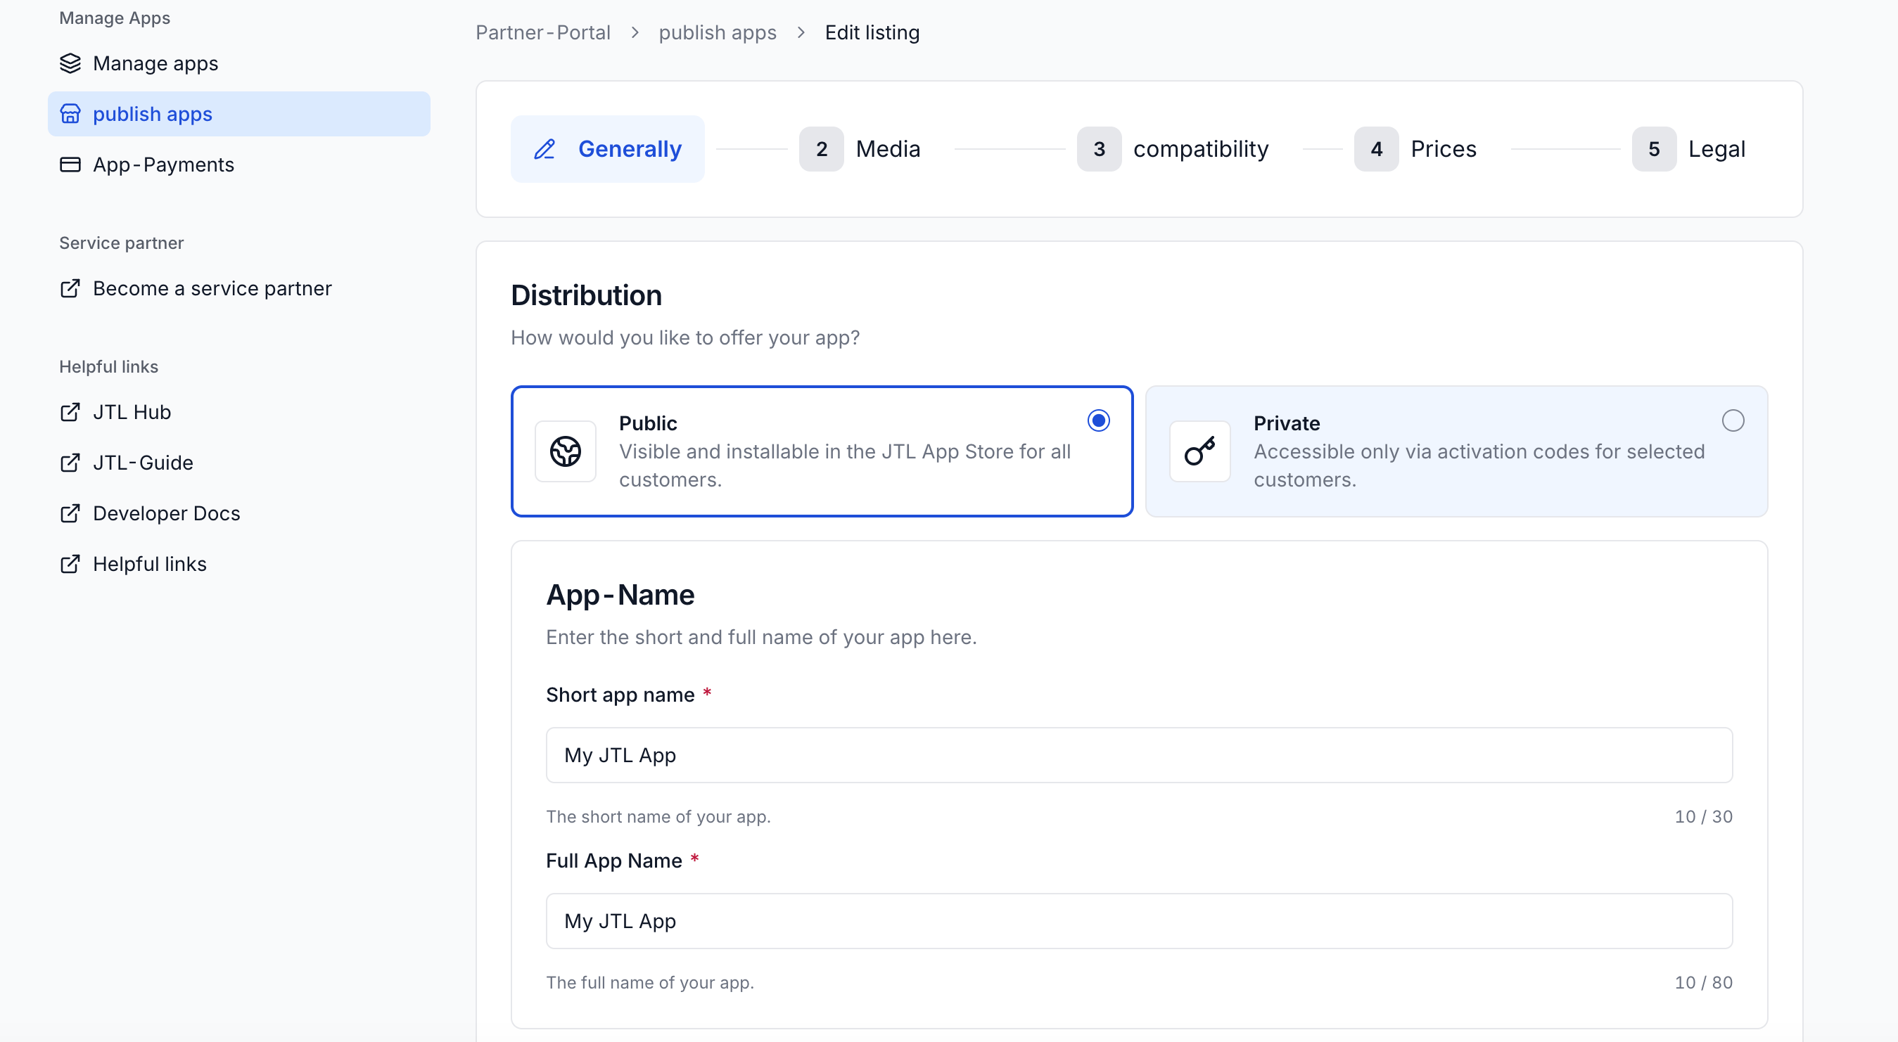This screenshot has height=1042, width=1898.
Task: Click publish apps breadcrumb
Action: [x=718, y=32]
